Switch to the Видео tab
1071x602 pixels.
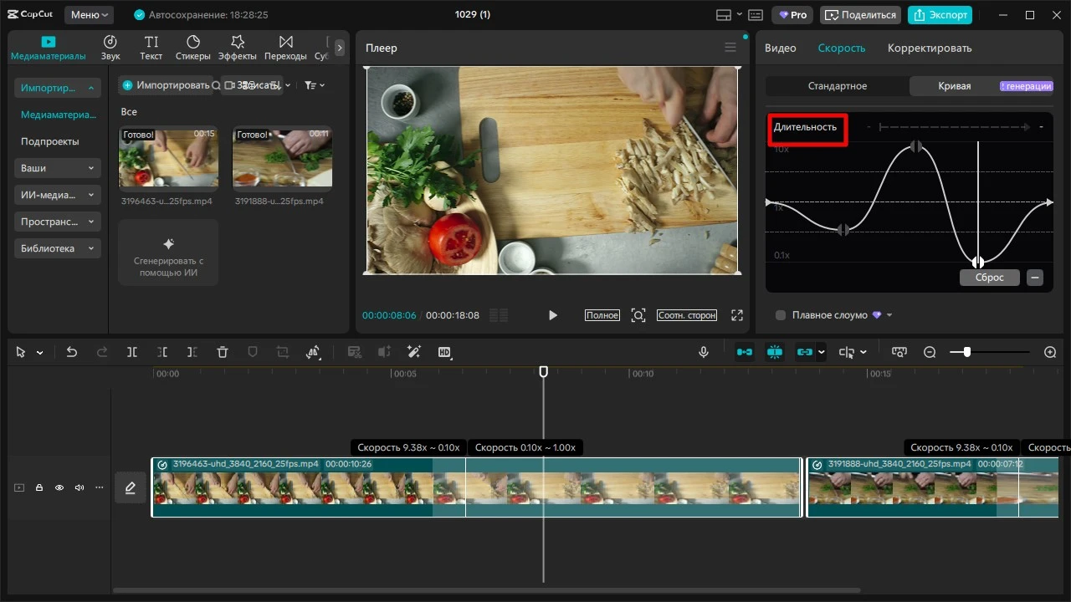click(x=781, y=48)
